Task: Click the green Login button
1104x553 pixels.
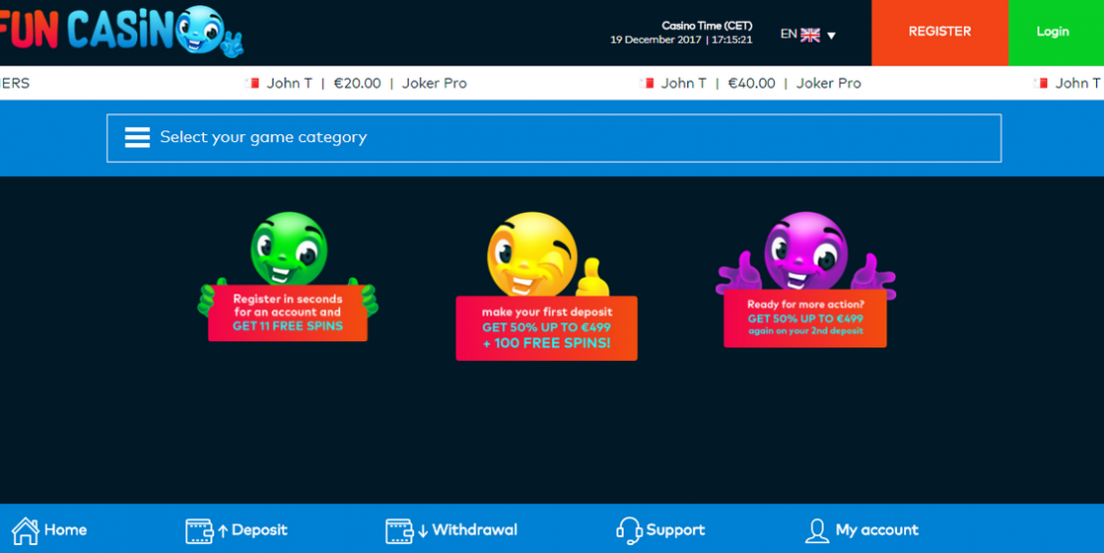Action: [x=1055, y=33]
